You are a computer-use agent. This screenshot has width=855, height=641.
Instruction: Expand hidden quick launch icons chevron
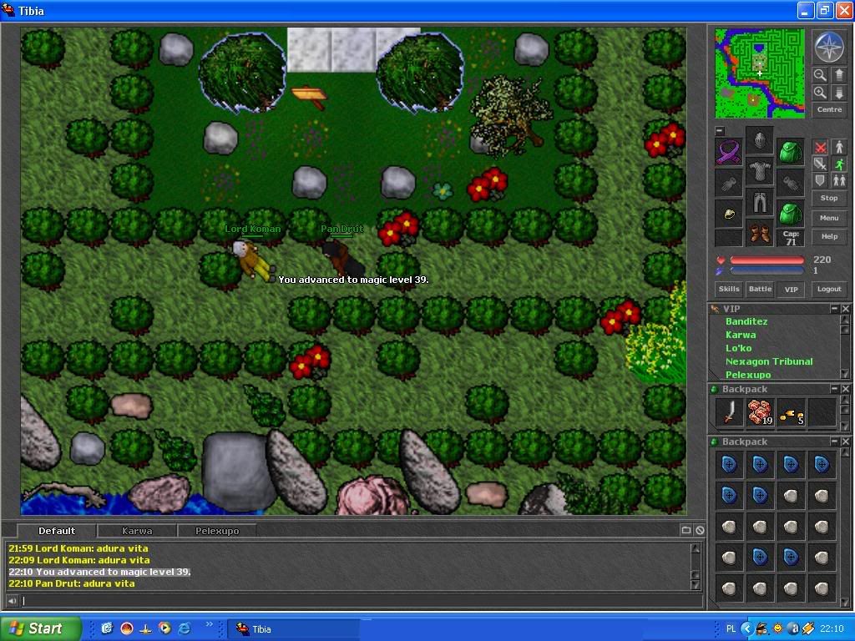(209, 624)
